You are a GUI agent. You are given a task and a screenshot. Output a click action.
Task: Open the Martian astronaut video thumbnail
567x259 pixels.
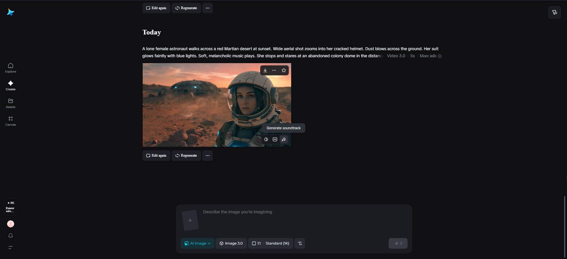(217, 105)
